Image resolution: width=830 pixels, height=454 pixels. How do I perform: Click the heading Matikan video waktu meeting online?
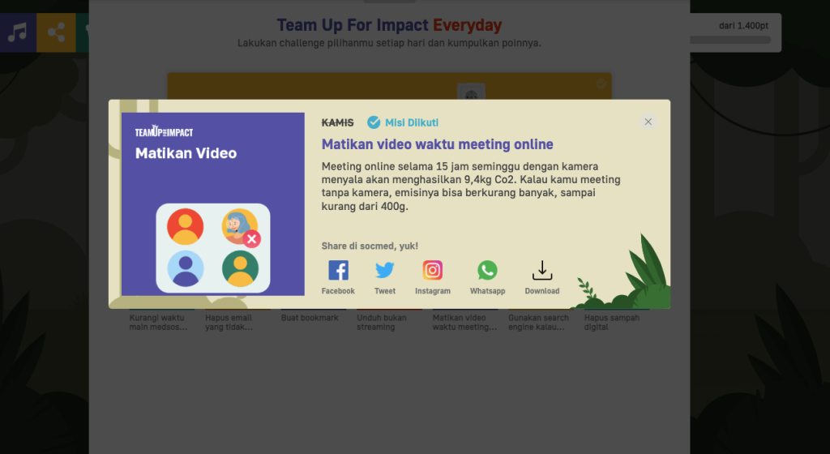tap(438, 144)
